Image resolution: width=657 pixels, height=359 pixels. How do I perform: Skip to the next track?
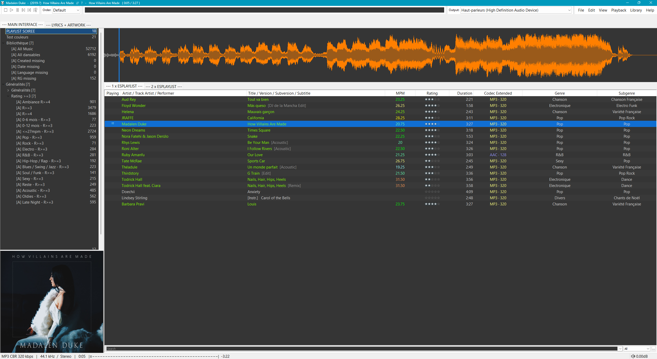pos(29,10)
